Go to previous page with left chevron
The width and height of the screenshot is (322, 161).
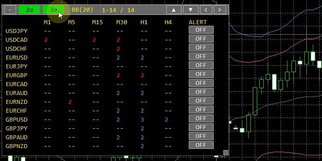point(206,10)
